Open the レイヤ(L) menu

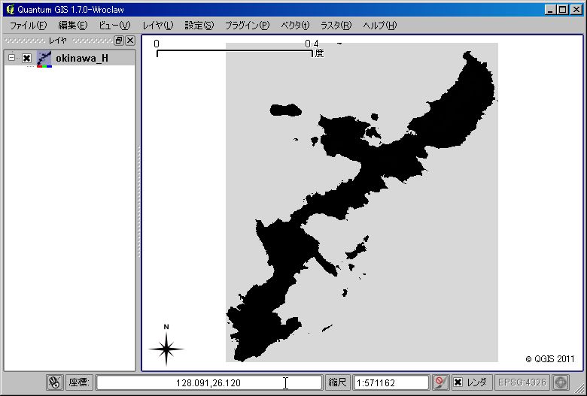(x=157, y=26)
